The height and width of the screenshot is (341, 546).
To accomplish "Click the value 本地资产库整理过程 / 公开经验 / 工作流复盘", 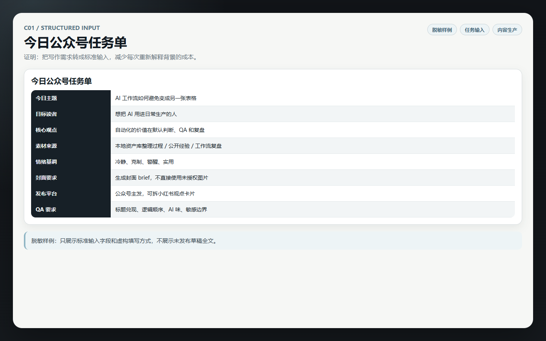I will [x=168, y=146].
